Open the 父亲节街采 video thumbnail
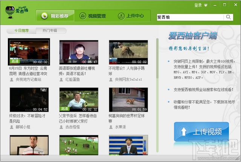The image size is (241, 162). (x=79, y=100)
